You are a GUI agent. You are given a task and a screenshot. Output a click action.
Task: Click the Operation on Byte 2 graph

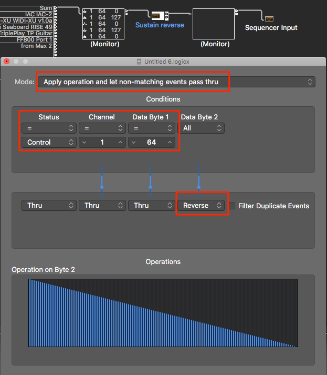(163, 313)
